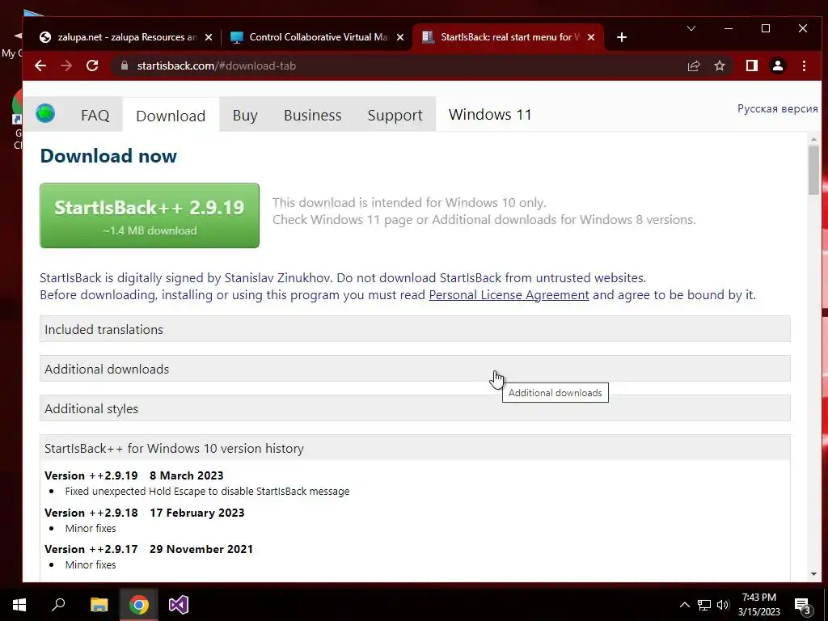This screenshot has height=621, width=828.
Task: Launch Visual Studio from taskbar
Action: [179, 605]
